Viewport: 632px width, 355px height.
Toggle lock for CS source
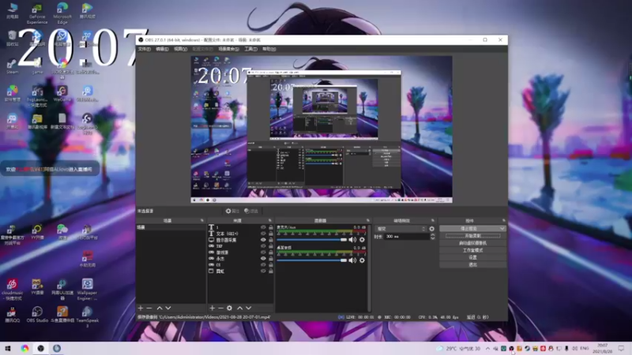coord(271,265)
